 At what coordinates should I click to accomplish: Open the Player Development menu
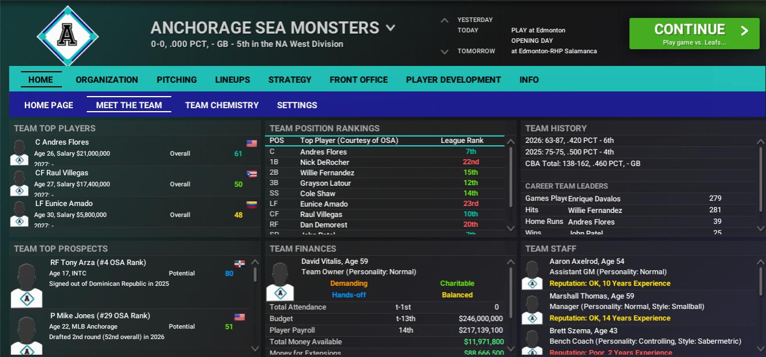pos(453,80)
